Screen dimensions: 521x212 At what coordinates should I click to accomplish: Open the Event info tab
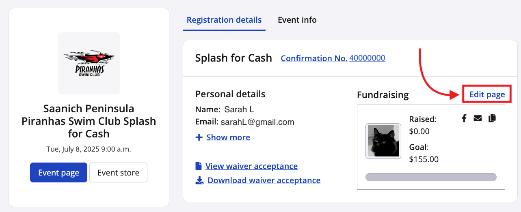tap(297, 20)
